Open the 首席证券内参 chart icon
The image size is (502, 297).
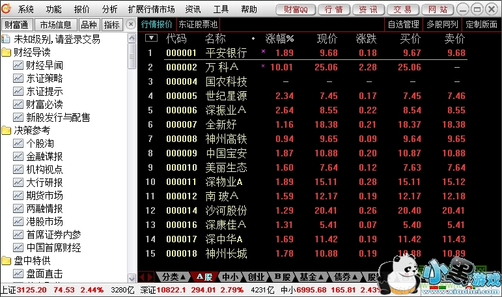18,234
